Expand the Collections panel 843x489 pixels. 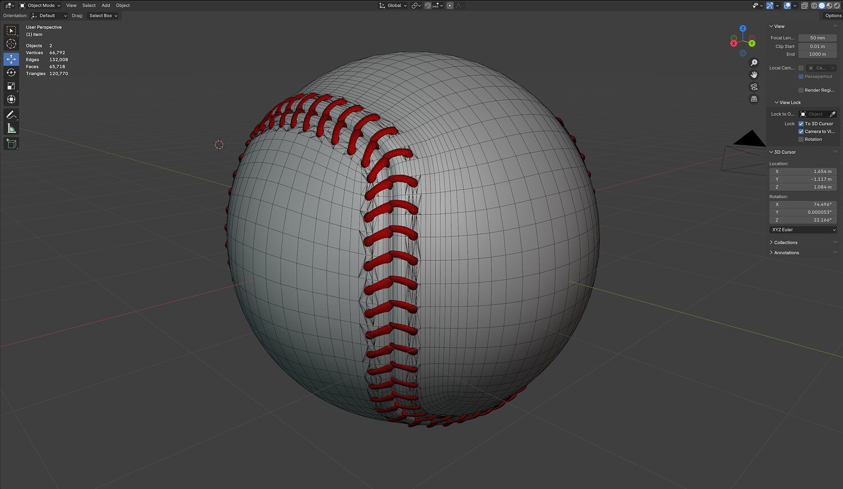pyautogui.click(x=783, y=243)
